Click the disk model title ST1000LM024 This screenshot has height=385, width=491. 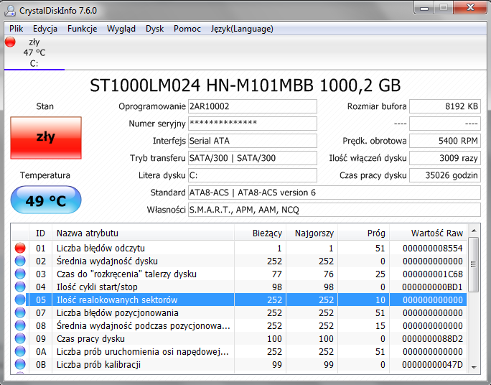245,85
